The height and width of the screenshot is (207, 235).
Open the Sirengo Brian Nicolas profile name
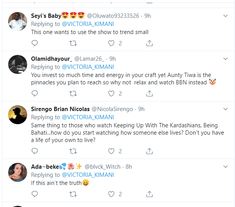click(60, 109)
